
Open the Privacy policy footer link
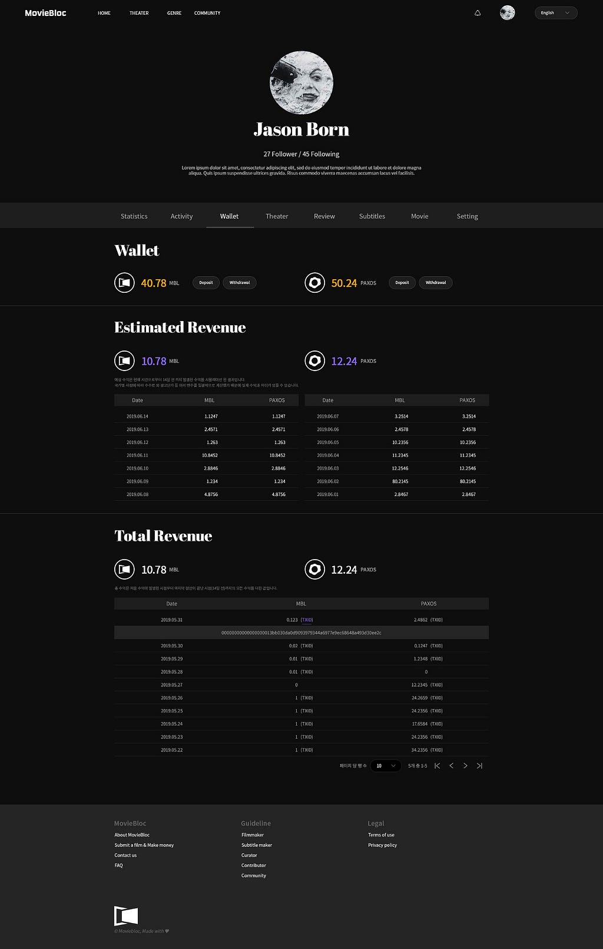pyautogui.click(x=382, y=845)
